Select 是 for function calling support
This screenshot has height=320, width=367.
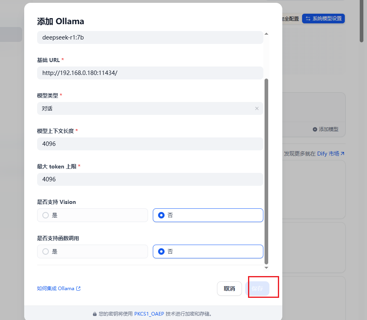pyautogui.click(x=92, y=251)
